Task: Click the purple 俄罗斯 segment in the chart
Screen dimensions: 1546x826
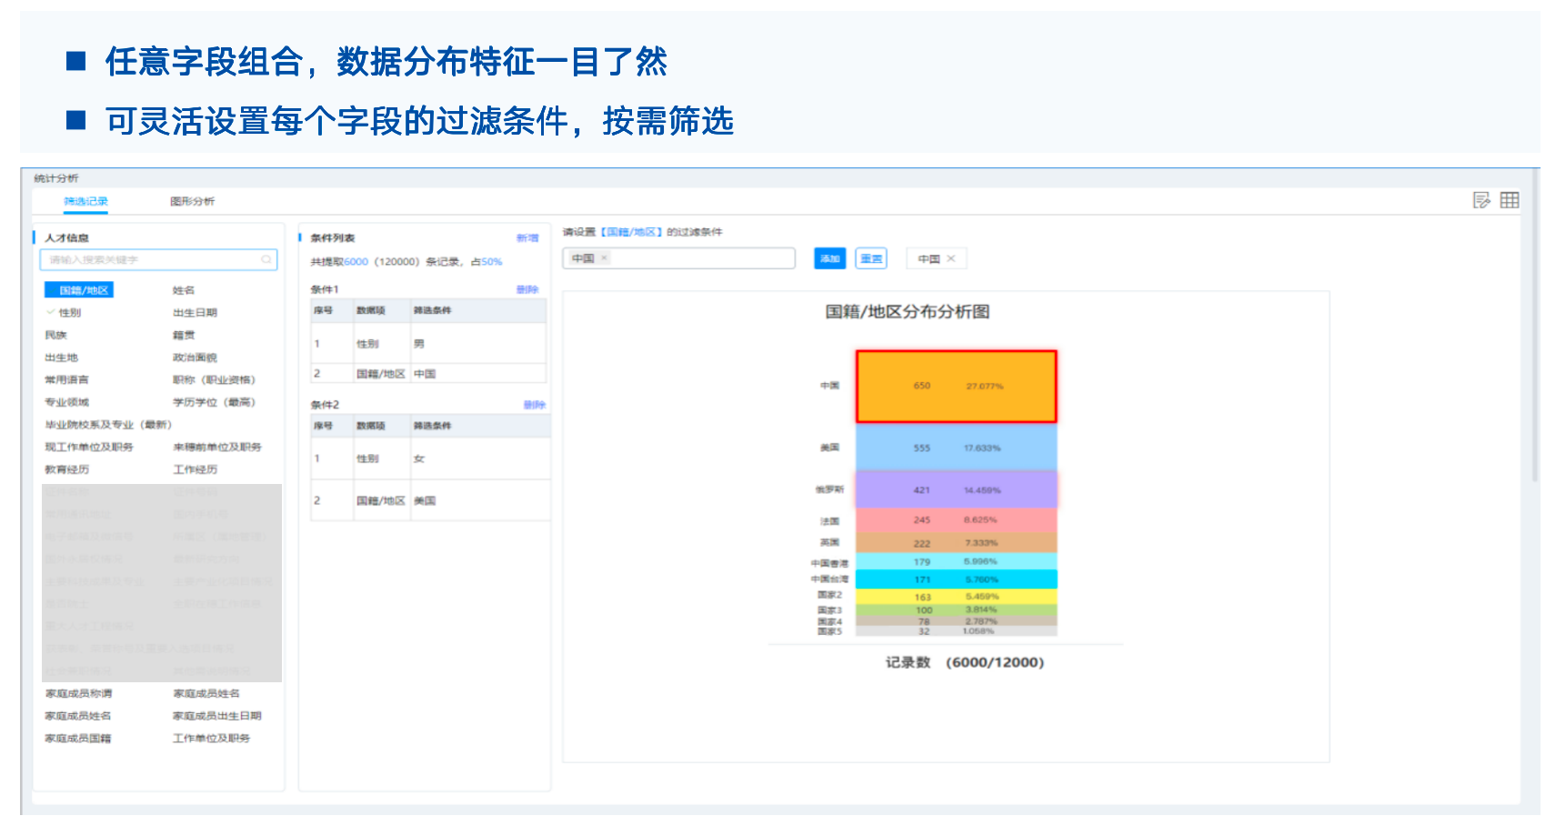Action: (956, 490)
